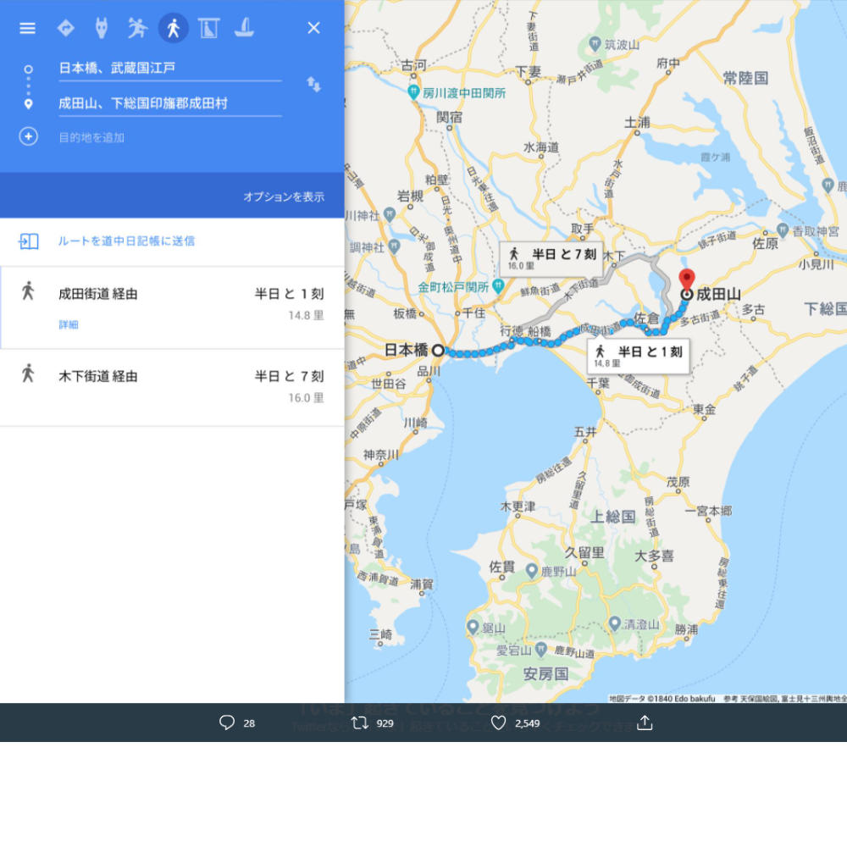Image resolution: width=847 pixels, height=847 pixels.
Task: Choose the palanquin travel mode icon
Action: [x=208, y=28]
